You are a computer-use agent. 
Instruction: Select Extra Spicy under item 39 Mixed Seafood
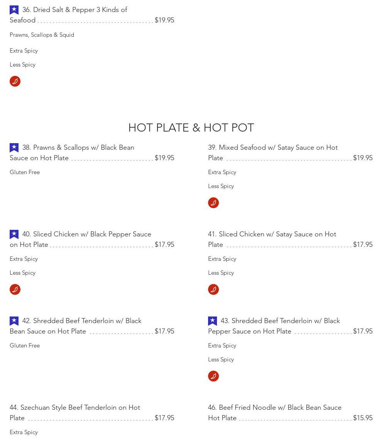coord(222,172)
